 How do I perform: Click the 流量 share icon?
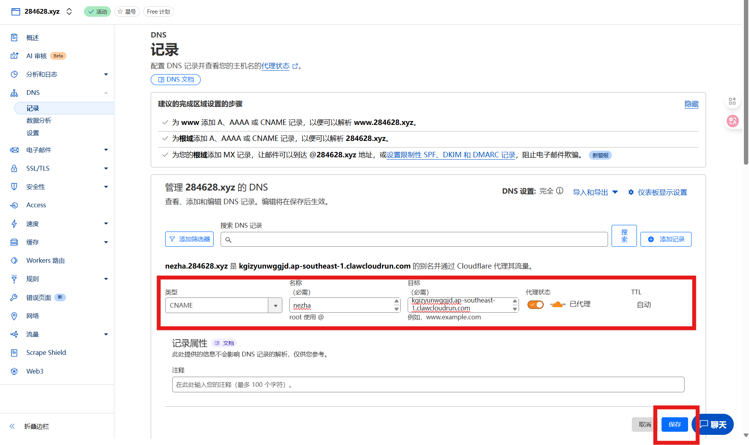tap(14, 334)
